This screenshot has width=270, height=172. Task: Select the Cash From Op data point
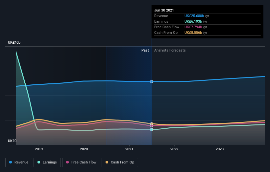pos(152,124)
